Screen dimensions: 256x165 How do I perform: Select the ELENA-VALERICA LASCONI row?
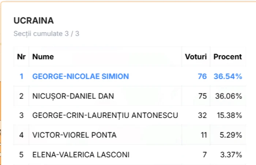[x=130, y=154]
